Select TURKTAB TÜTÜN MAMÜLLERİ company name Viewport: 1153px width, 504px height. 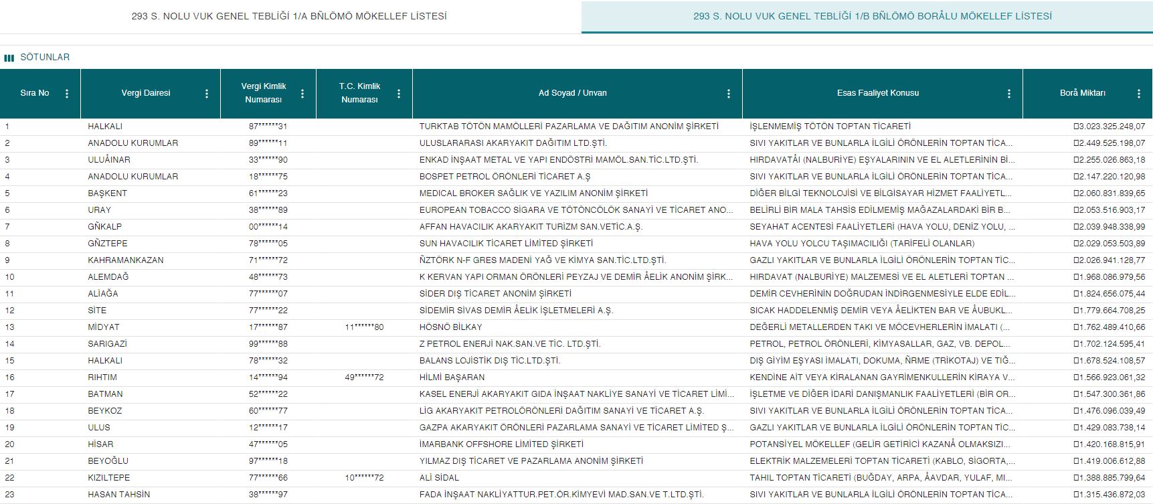[569, 127]
